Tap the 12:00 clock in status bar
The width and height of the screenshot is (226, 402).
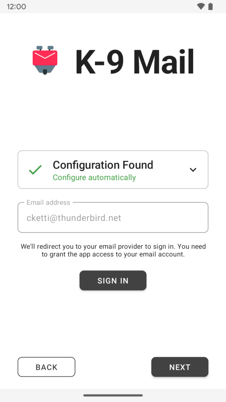(17, 7)
